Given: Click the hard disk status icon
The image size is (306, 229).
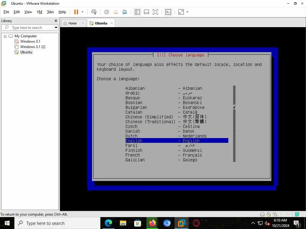Looking at the screenshot, I should coord(262,214).
